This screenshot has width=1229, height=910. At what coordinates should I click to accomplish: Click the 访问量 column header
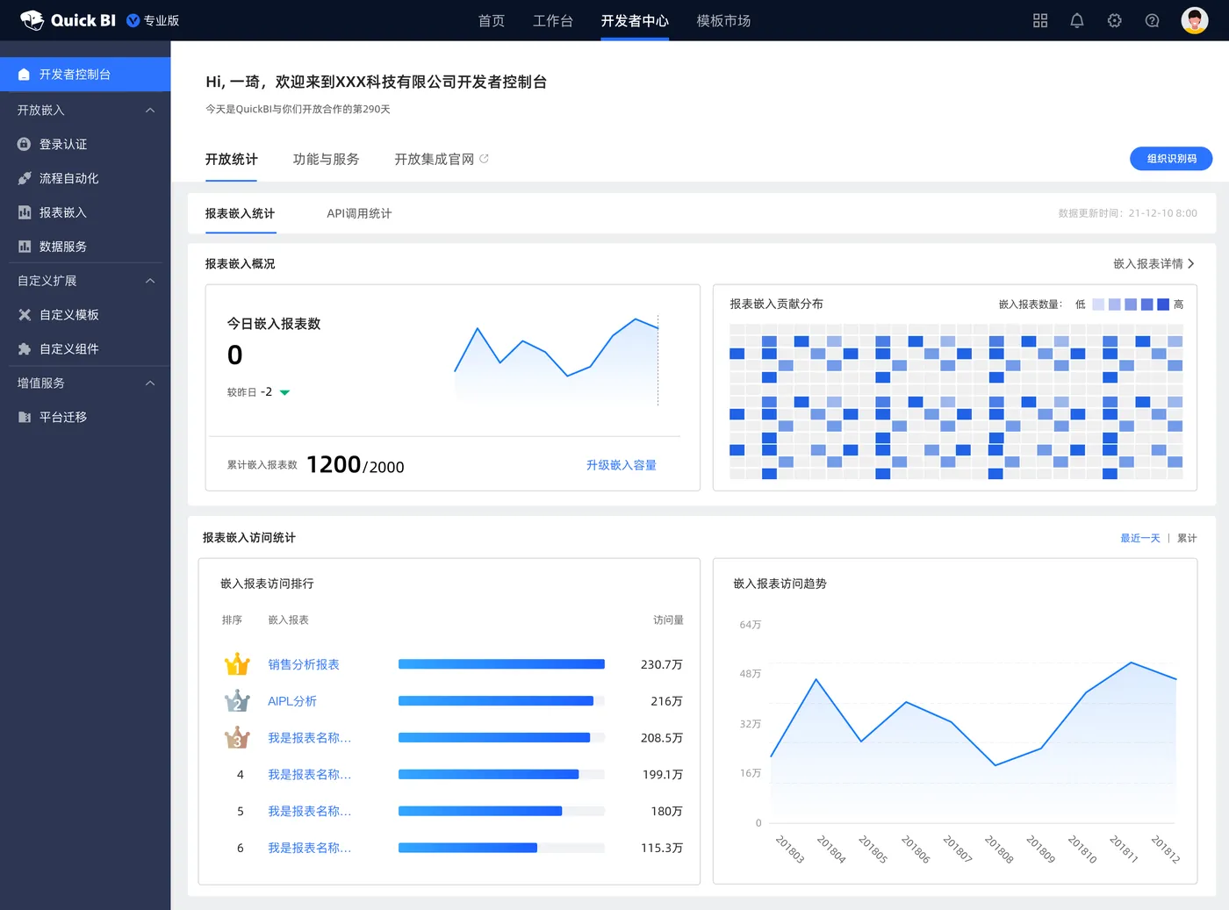click(x=668, y=620)
